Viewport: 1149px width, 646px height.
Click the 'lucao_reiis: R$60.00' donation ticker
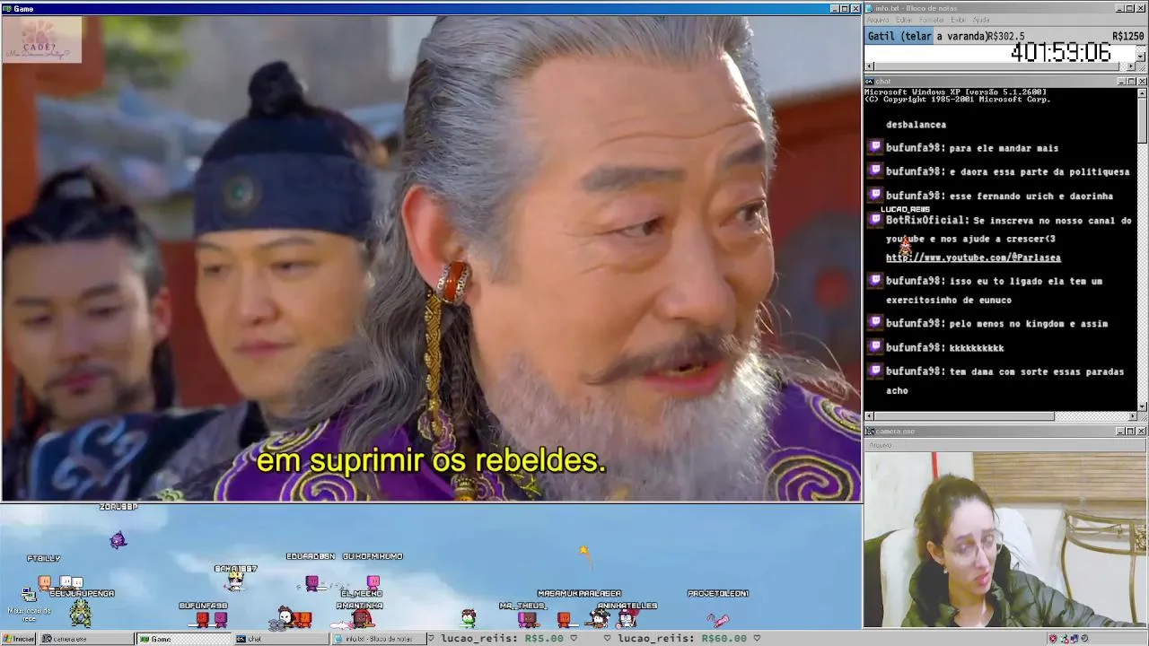[x=682, y=638]
